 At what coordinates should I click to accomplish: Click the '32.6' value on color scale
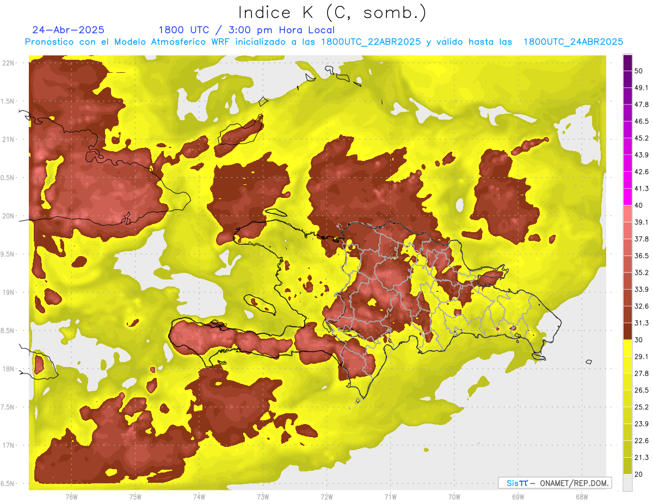pyautogui.click(x=642, y=306)
